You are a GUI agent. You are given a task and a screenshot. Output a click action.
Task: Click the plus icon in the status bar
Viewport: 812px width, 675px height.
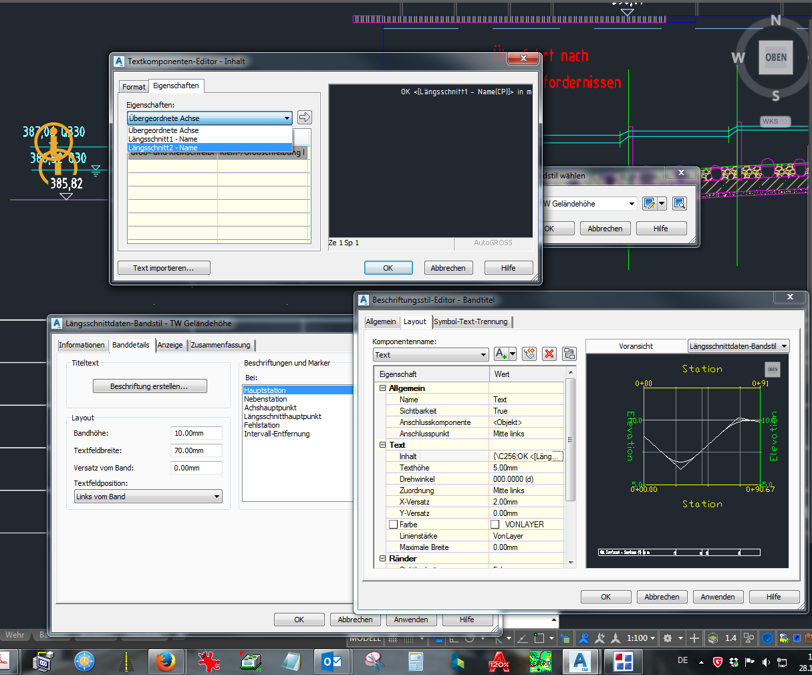pos(694,638)
